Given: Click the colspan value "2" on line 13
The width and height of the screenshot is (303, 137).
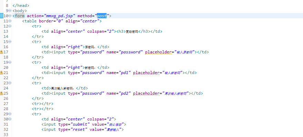Looking at the screenshot, I should (x=110, y=31).
